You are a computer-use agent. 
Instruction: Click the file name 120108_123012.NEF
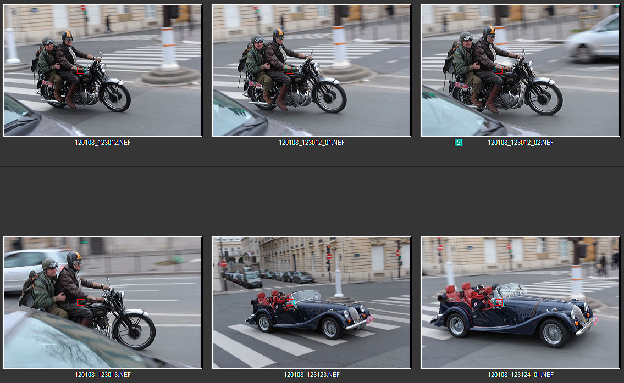pyautogui.click(x=103, y=142)
